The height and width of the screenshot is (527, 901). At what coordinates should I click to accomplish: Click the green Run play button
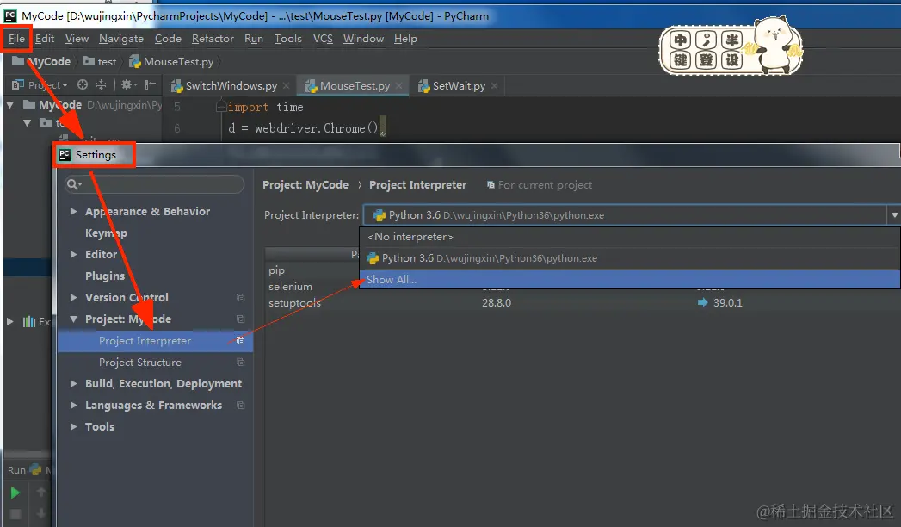tap(15, 493)
